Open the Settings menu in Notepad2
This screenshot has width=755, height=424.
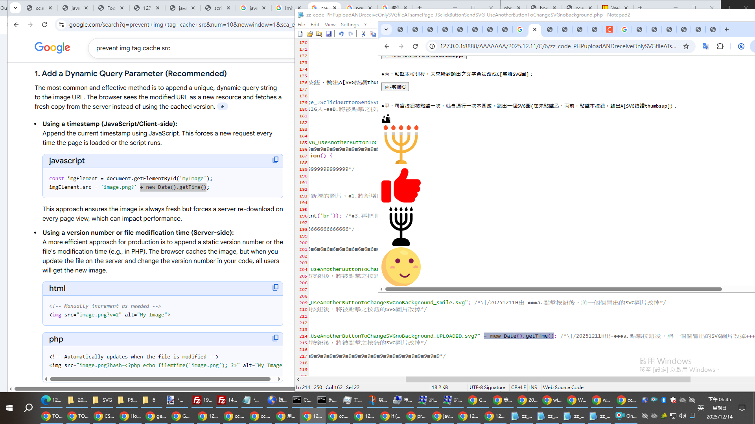(349, 25)
